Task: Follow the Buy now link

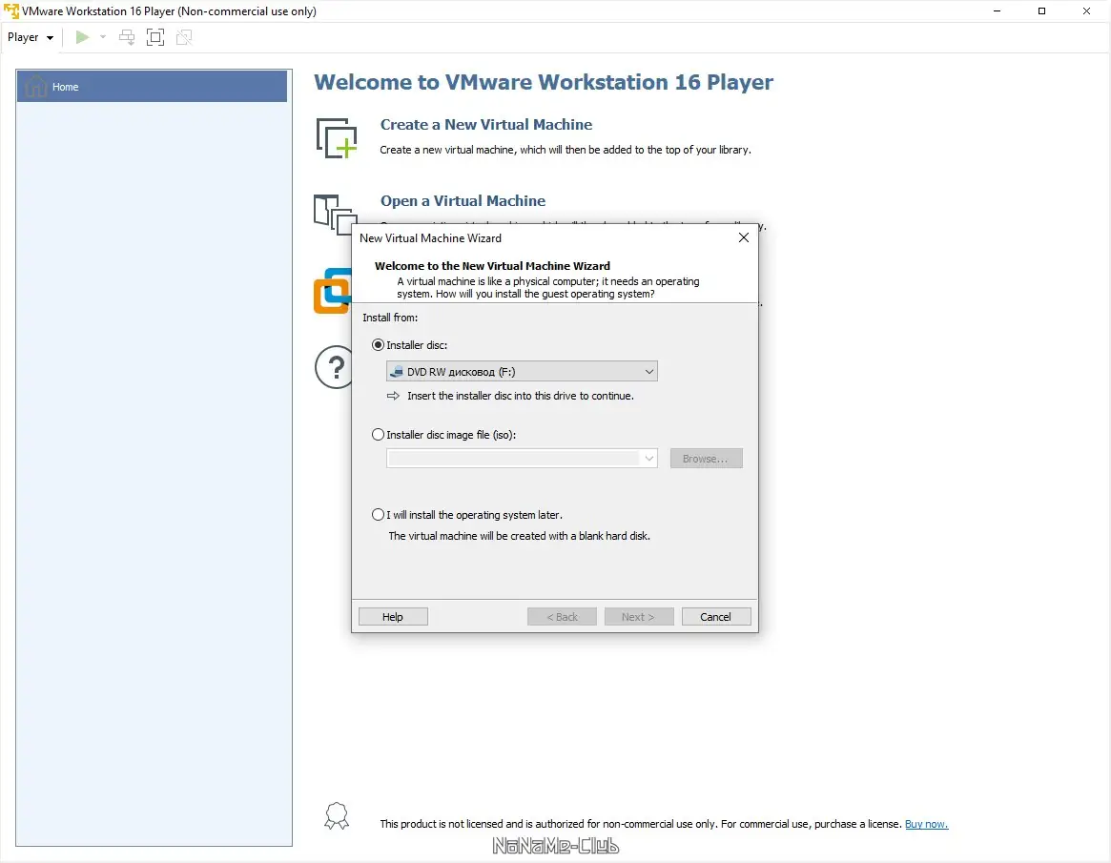Action: (x=926, y=824)
